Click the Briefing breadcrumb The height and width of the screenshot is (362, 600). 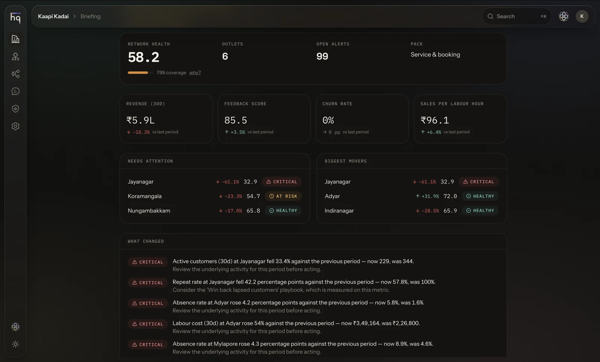[x=90, y=16]
